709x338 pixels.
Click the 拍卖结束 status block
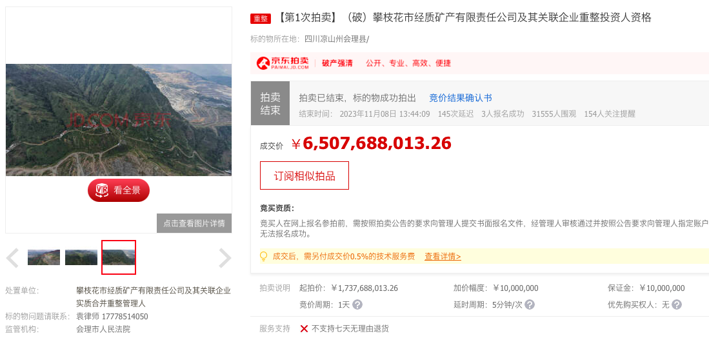point(270,103)
